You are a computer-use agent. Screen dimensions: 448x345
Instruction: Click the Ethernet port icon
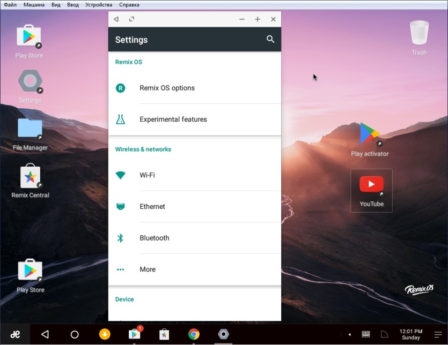[120, 206]
